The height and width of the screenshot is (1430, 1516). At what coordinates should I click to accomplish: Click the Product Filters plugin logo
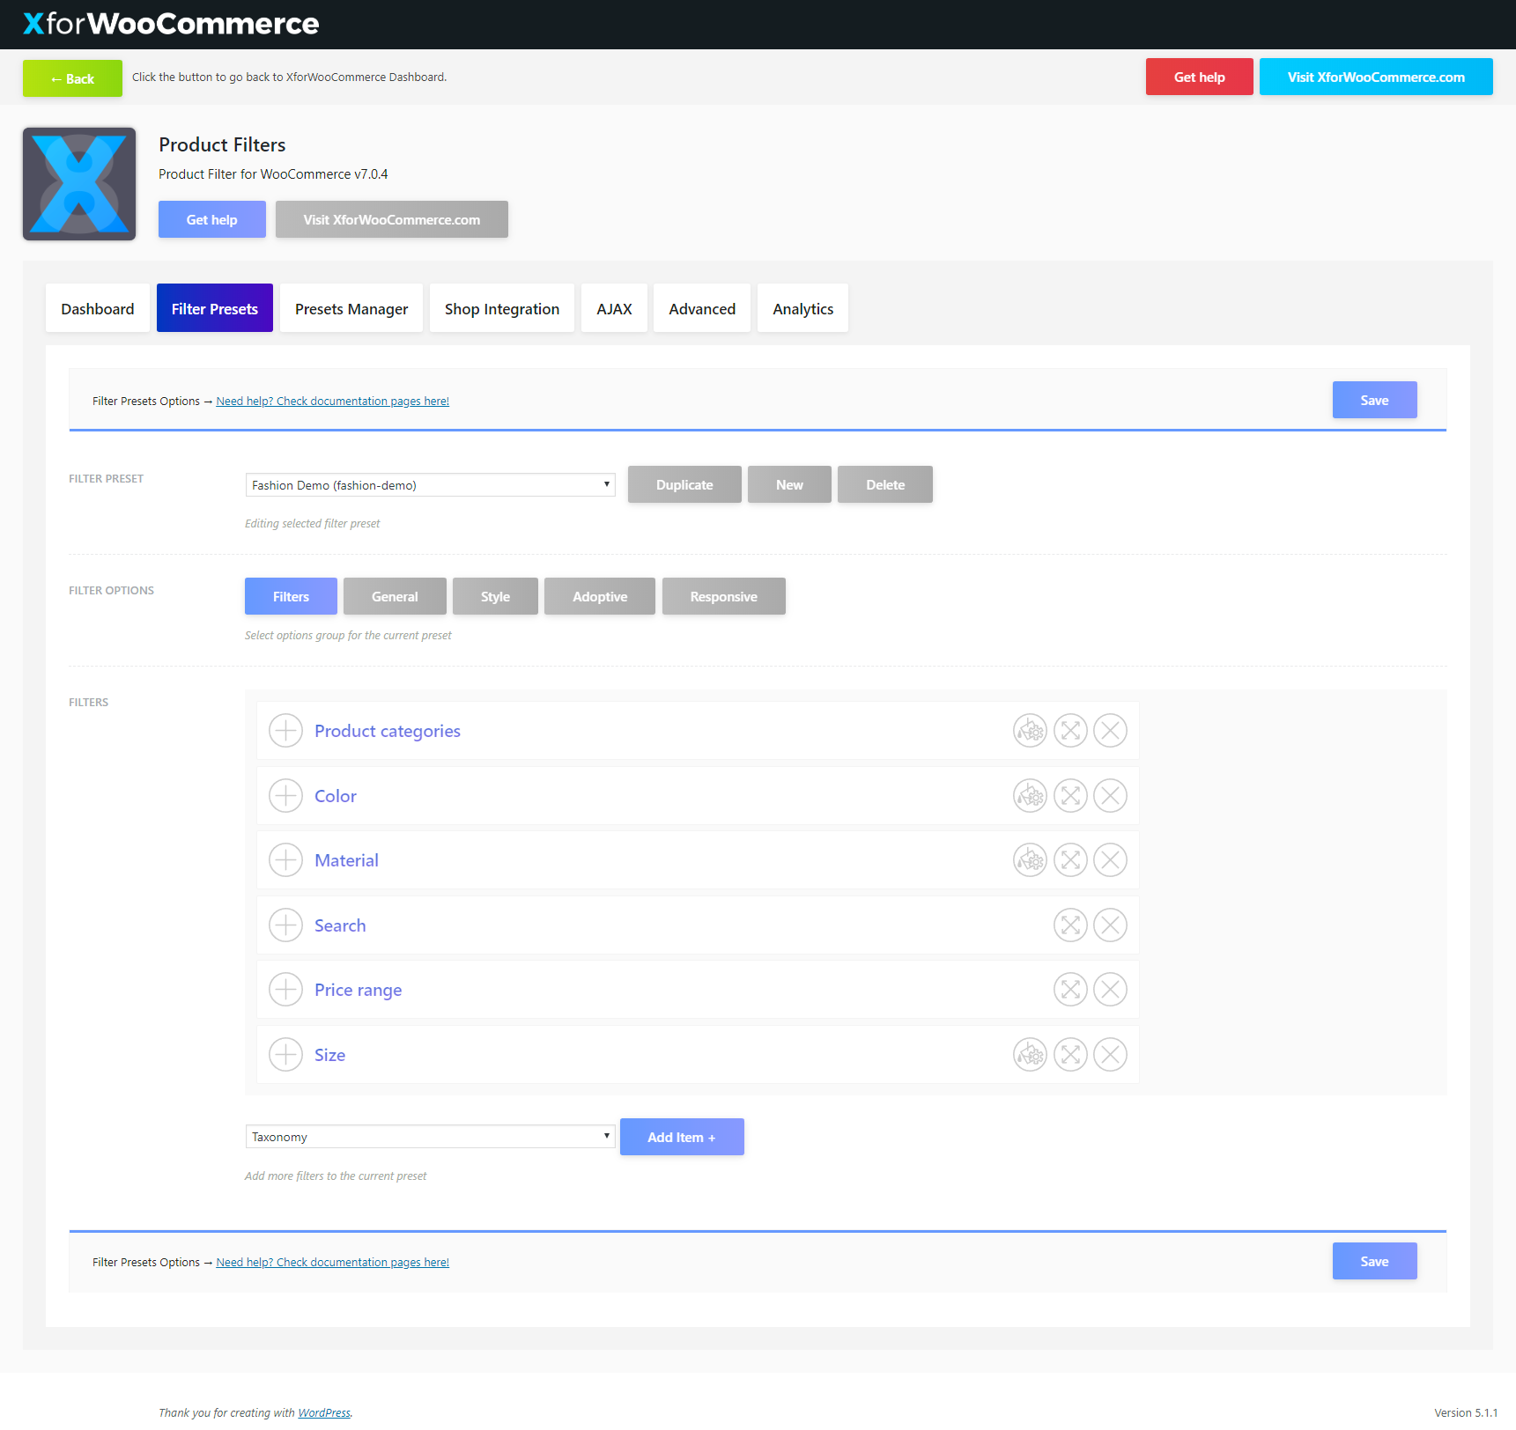coord(79,184)
